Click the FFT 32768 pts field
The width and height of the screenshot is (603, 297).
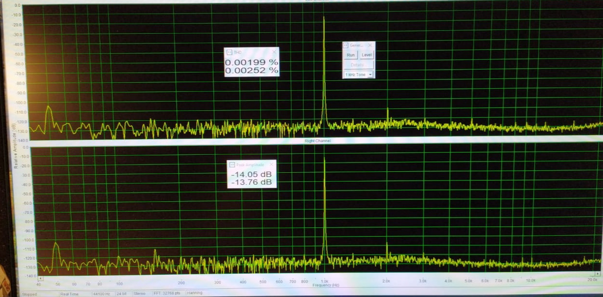[167, 294]
